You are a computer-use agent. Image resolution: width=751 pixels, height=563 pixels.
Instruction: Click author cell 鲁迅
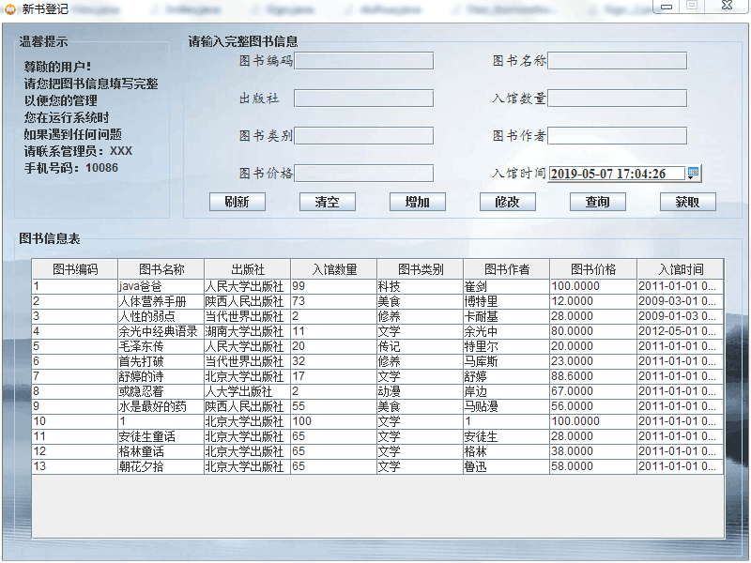[506, 466]
